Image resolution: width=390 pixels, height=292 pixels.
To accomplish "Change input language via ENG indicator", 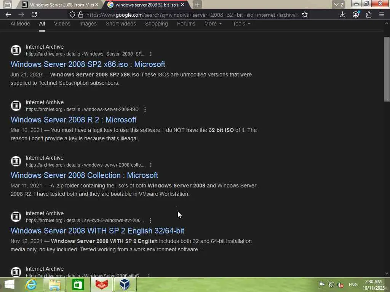I will 353,285.
